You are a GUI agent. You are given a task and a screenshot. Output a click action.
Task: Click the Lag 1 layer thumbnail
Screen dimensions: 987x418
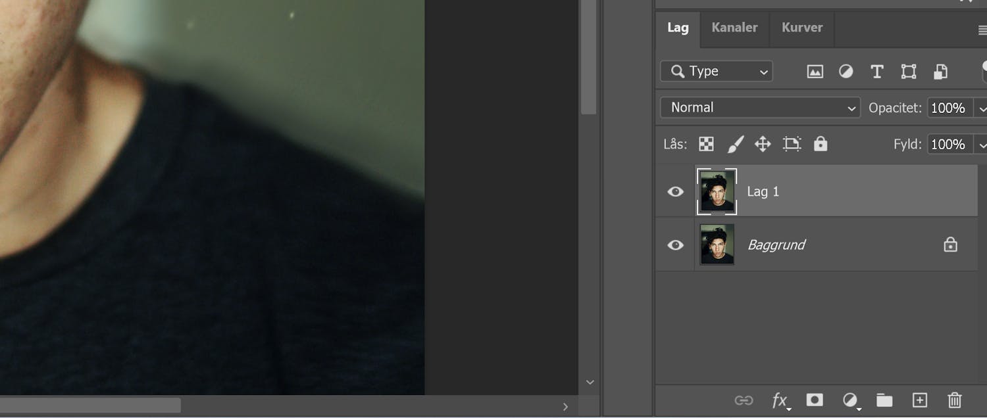[717, 191]
